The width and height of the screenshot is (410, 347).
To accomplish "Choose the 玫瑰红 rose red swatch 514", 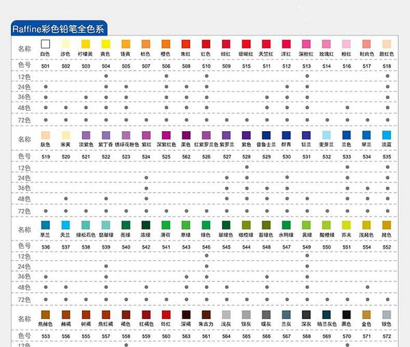I will pyautogui.click(x=327, y=43).
